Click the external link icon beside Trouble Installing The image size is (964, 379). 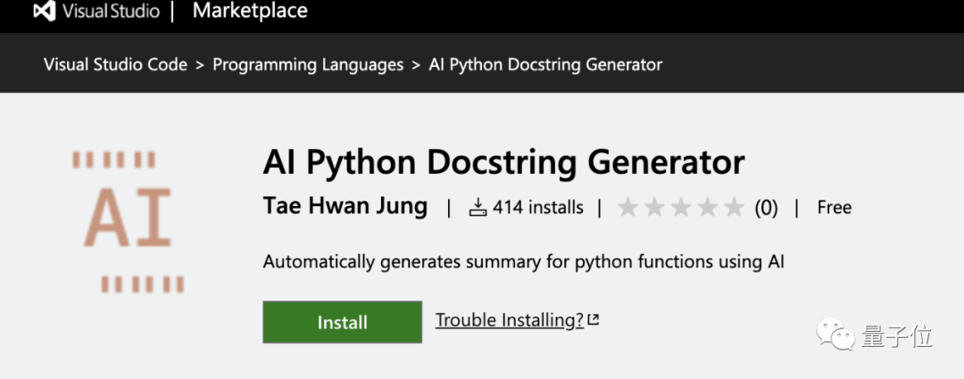(x=594, y=319)
